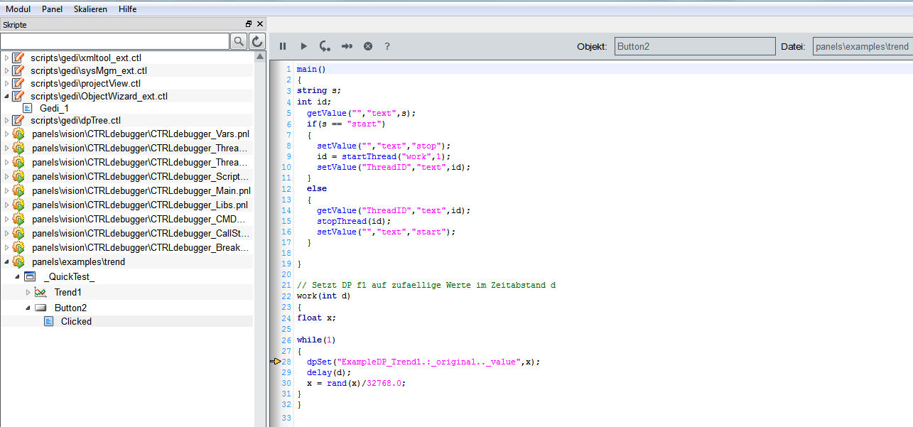Click the dpTree.ctl script icon
This screenshot has height=427, width=913.
(x=18, y=120)
